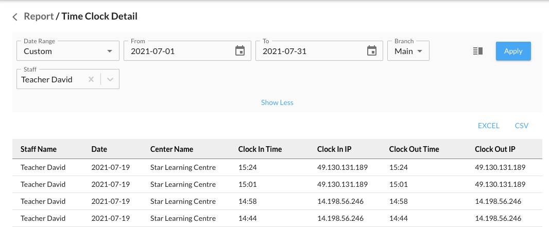Screen dimensions: 549x227
Task: Expand the Staff selector chevron
Action: 110,80
